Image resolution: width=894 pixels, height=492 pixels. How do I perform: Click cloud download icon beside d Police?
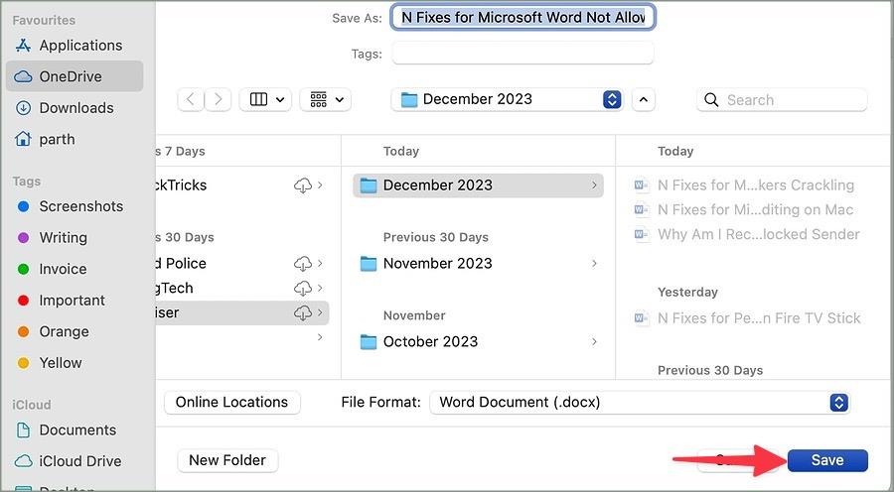pyautogui.click(x=303, y=263)
